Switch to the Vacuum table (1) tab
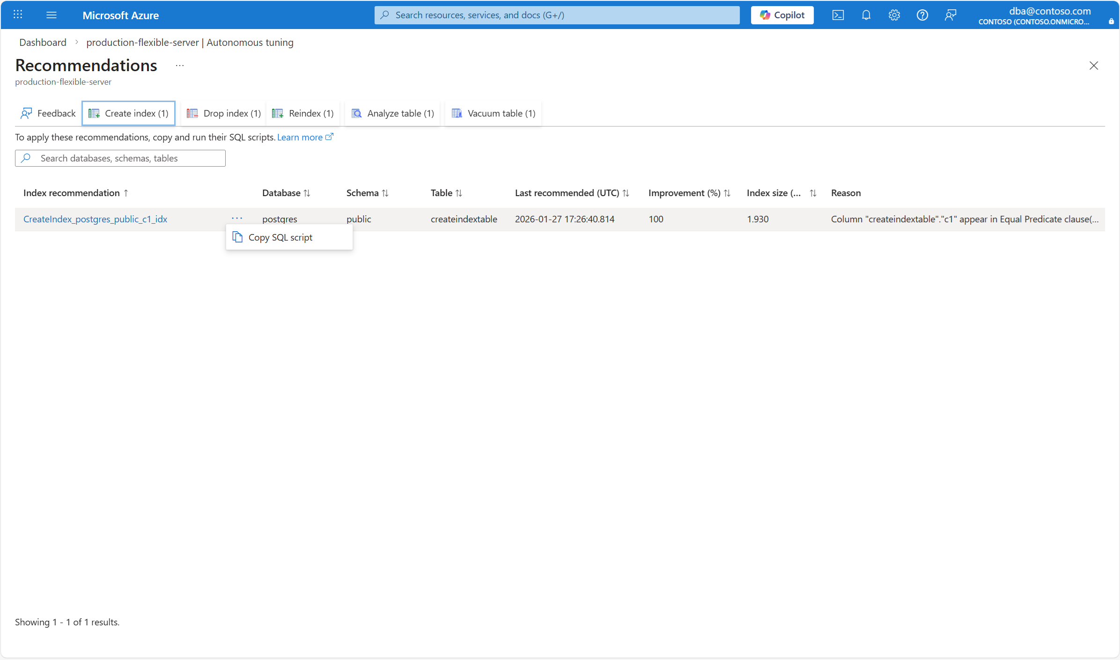1120x660 pixels. 493,113
